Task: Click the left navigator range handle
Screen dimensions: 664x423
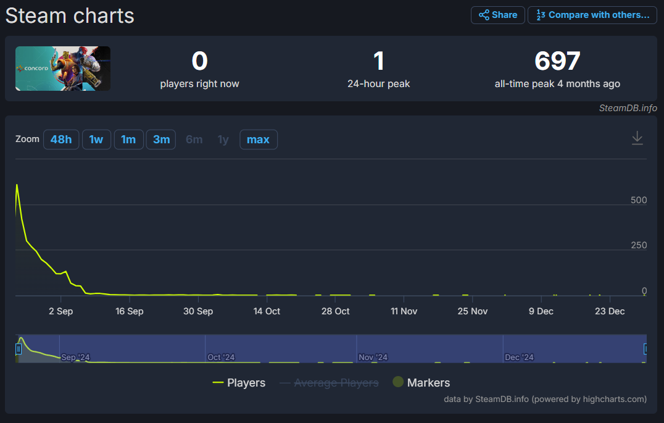Action: click(19, 349)
